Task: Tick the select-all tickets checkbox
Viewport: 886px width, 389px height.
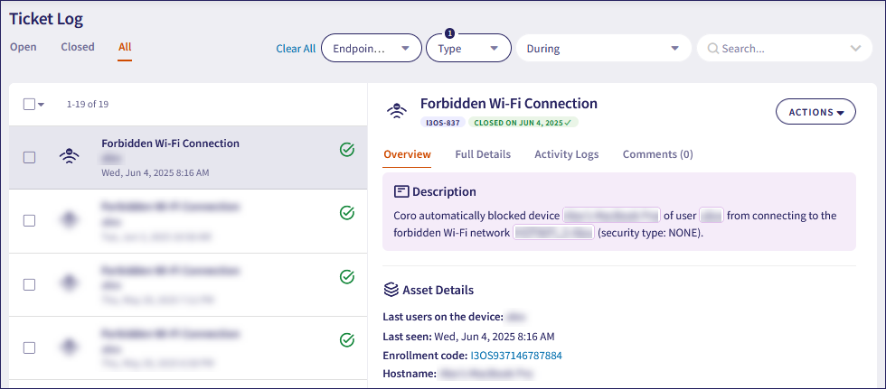Action: coord(29,104)
